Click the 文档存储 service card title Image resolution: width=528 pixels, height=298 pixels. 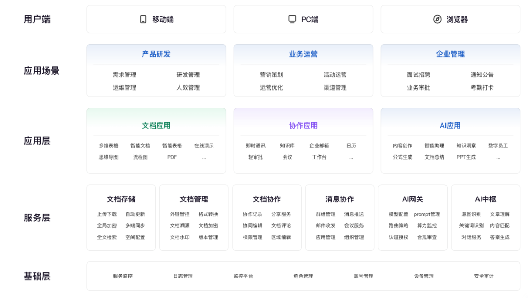121,199
